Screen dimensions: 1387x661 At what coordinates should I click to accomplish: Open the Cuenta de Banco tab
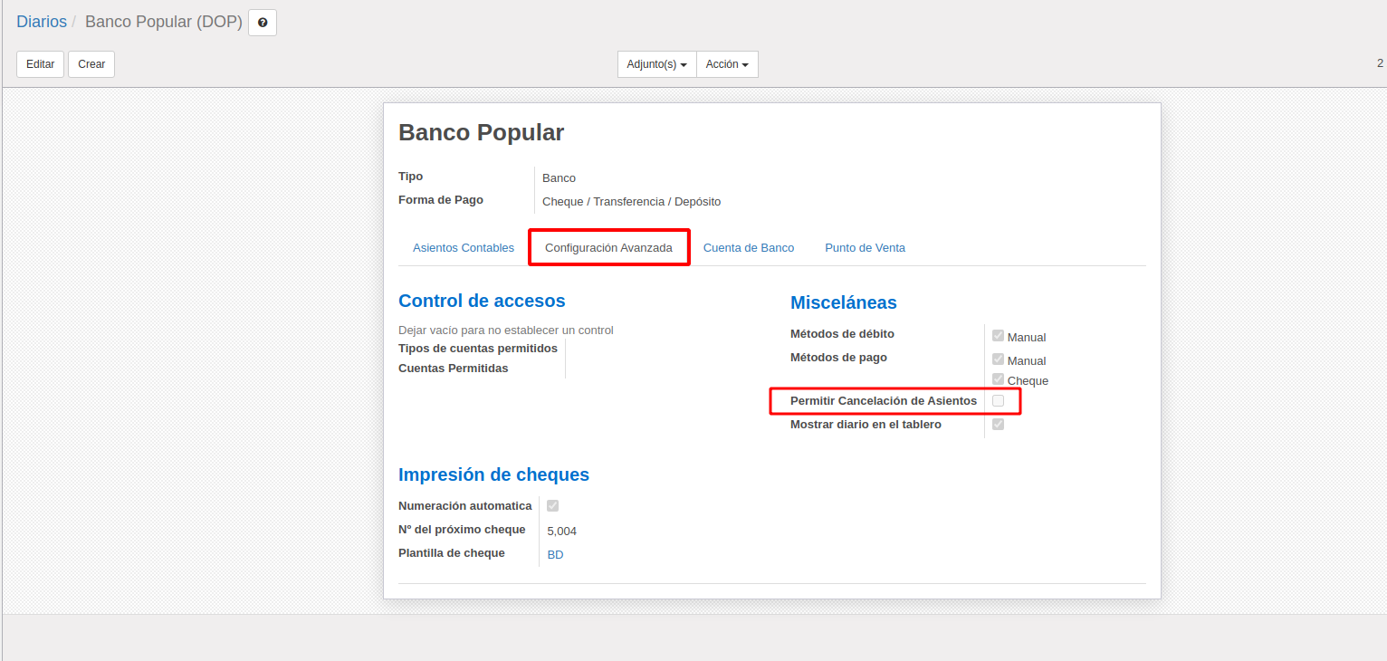749,247
